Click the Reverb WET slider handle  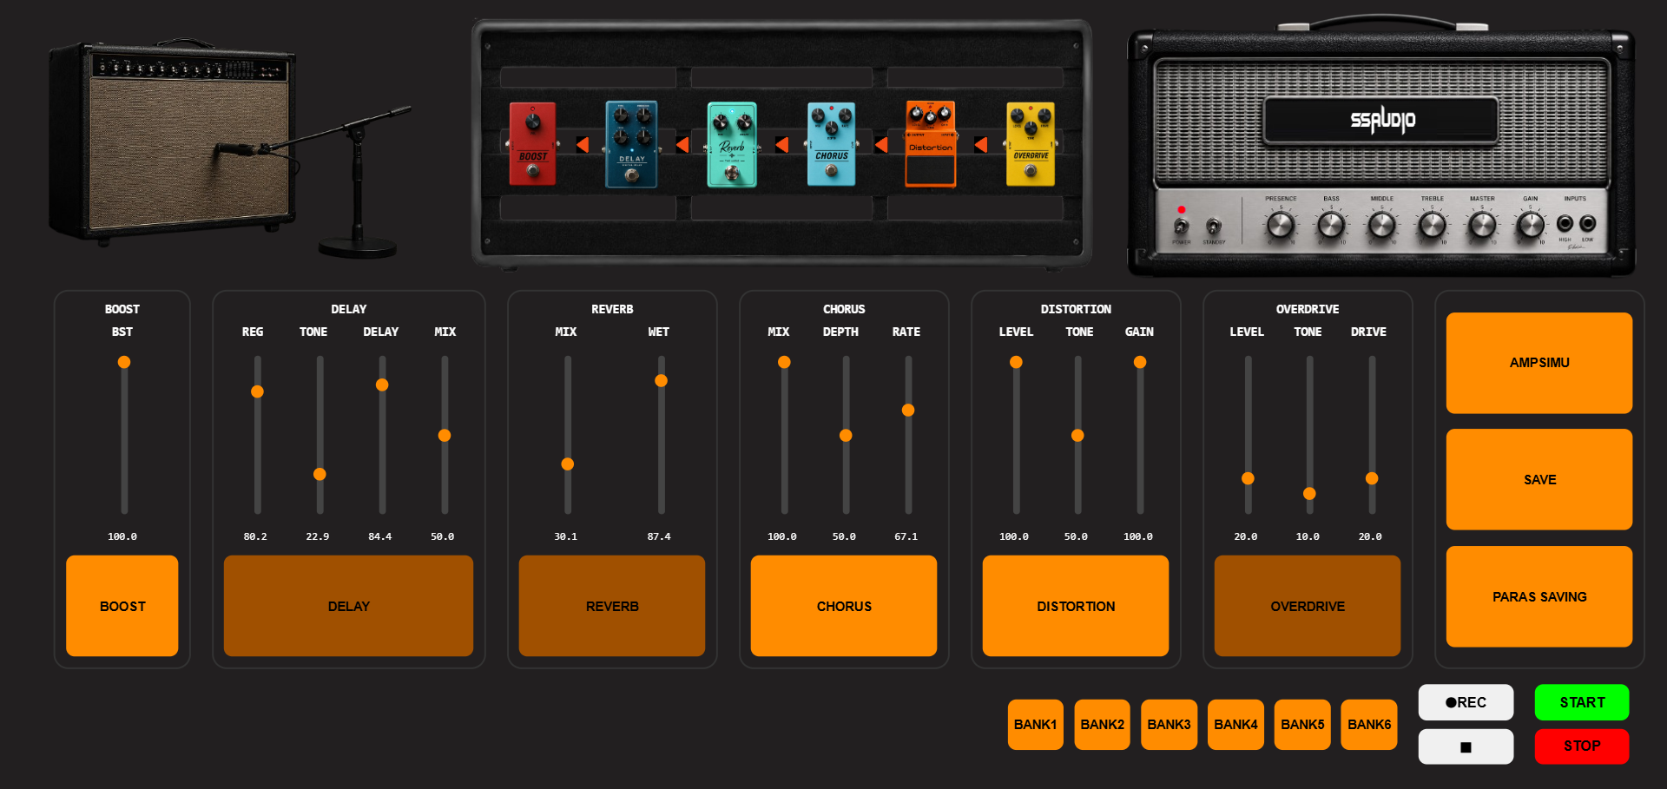(x=661, y=380)
